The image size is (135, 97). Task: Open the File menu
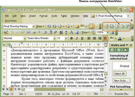(7, 16)
